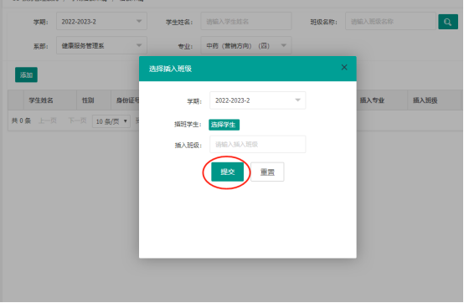Click the 选择学生 button
The width and height of the screenshot is (464, 303).
(224, 125)
